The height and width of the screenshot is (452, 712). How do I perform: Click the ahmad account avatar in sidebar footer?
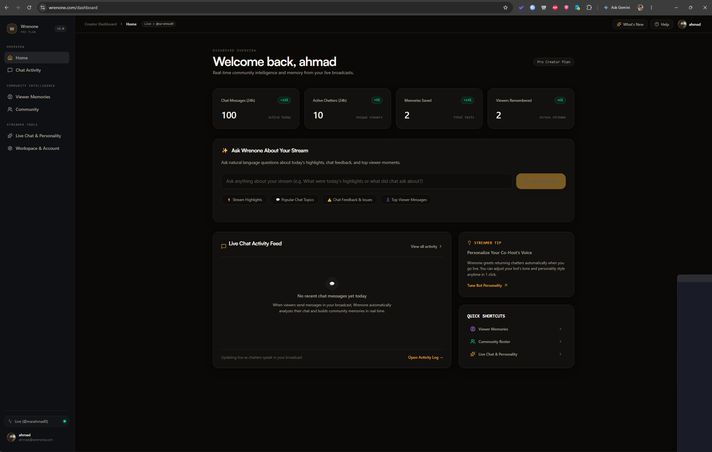(x=11, y=437)
